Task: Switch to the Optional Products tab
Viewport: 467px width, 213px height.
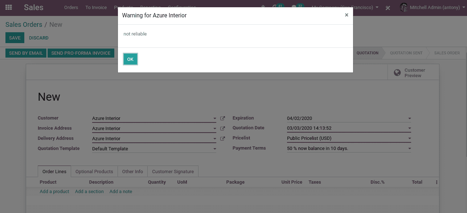Action: (94, 171)
